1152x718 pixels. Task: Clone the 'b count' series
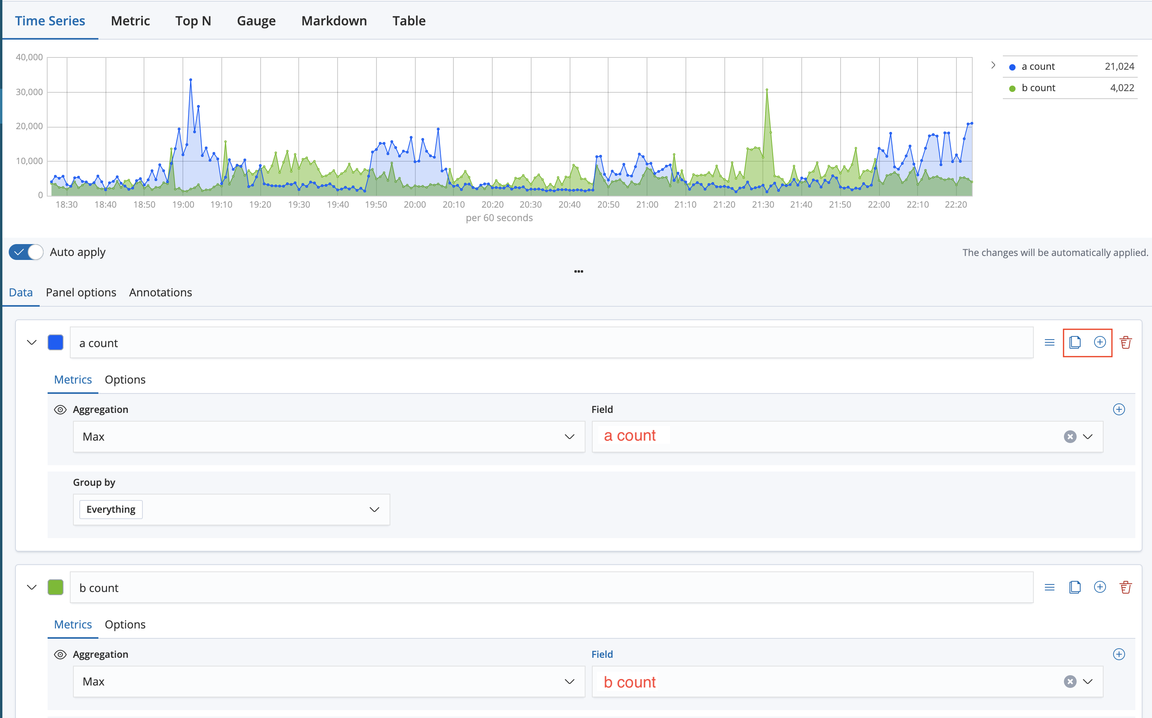tap(1075, 587)
